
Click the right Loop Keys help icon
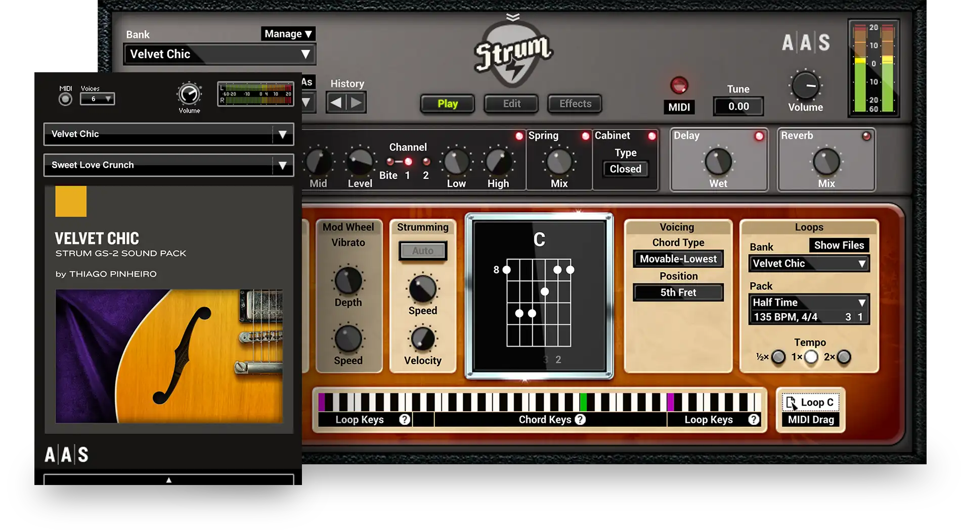pyautogui.click(x=754, y=419)
